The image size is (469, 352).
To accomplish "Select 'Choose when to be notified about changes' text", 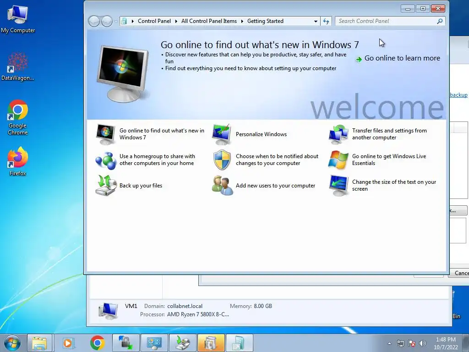I will (x=277, y=160).
